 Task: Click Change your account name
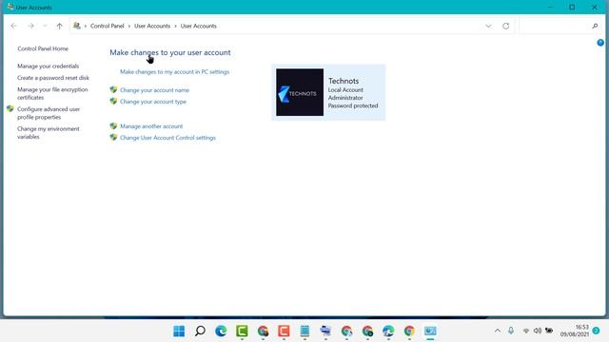click(154, 90)
